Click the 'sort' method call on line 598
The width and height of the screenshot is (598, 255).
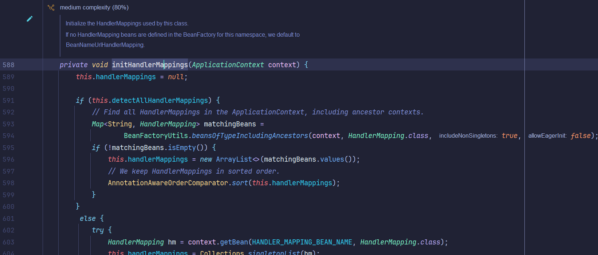point(240,183)
